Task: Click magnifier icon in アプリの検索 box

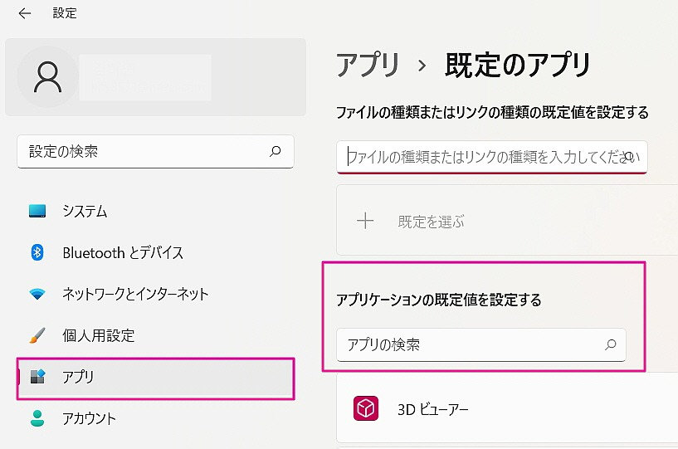Action: pos(611,344)
